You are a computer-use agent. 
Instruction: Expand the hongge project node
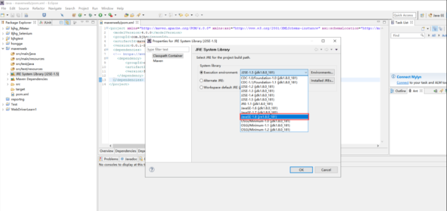point(3,44)
